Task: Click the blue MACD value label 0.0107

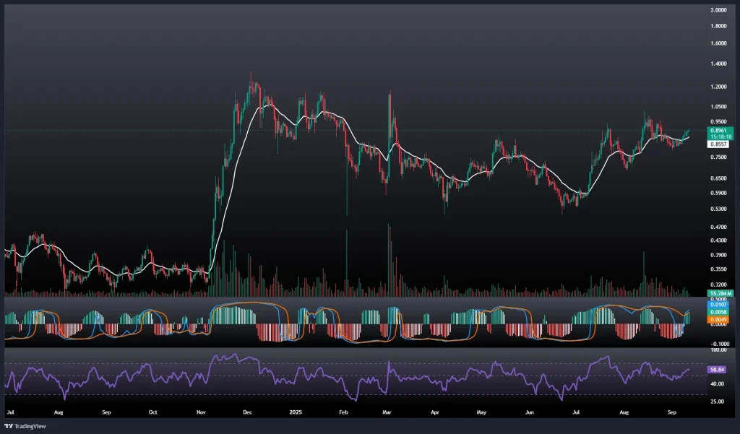Action: [x=699, y=304]
